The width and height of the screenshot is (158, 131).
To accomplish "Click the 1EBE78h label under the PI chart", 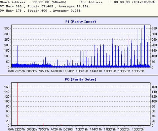I will pyautogui.click(x=138, y=71).
